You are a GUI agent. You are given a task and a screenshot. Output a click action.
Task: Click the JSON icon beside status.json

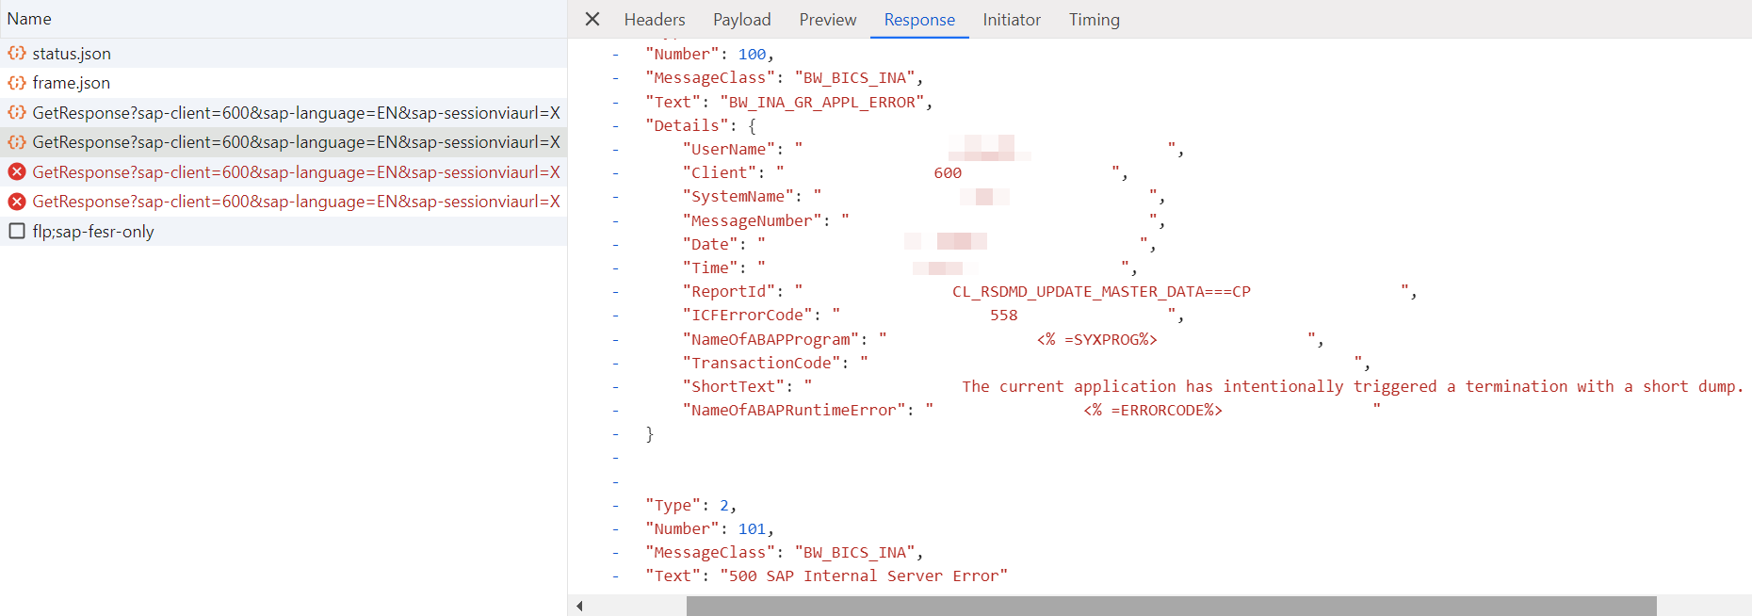pyautogui.click(x=17, y=54)
